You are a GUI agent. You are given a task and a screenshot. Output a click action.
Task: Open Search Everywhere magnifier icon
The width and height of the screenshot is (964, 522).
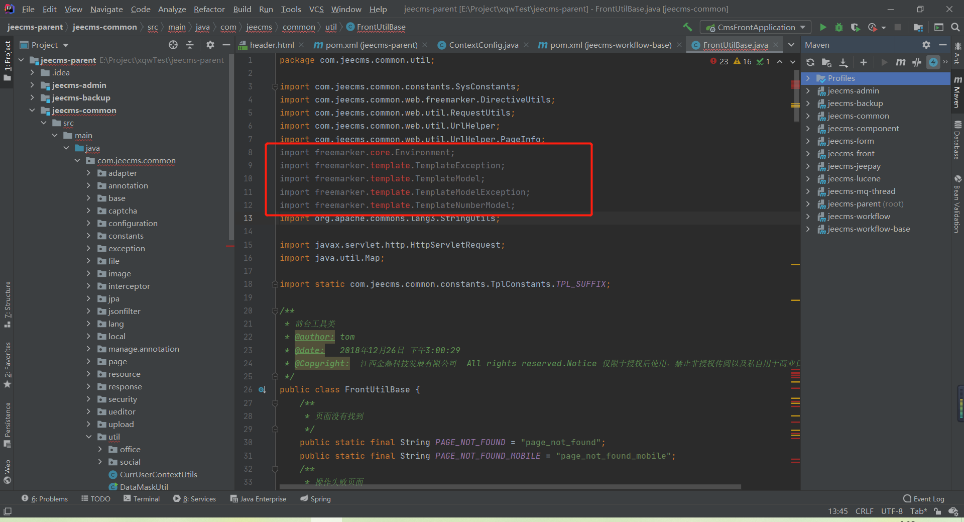(955, 27)
